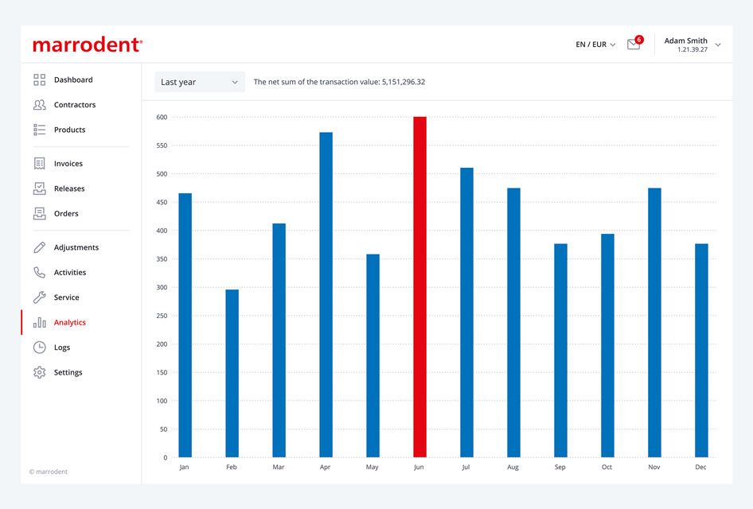Click the Products list icon
The height and width of the screenshot is (509, 753).
(x=39, y=130)
